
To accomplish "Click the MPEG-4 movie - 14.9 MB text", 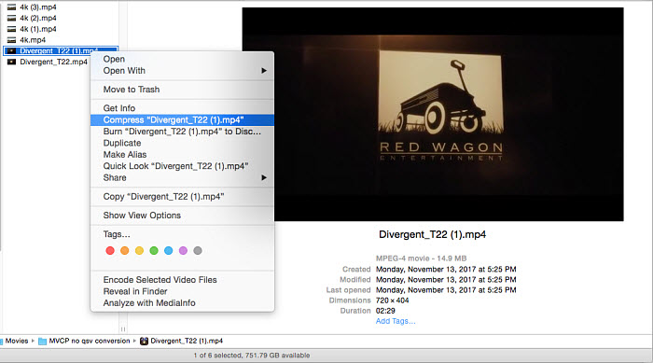I will [421, 258].
